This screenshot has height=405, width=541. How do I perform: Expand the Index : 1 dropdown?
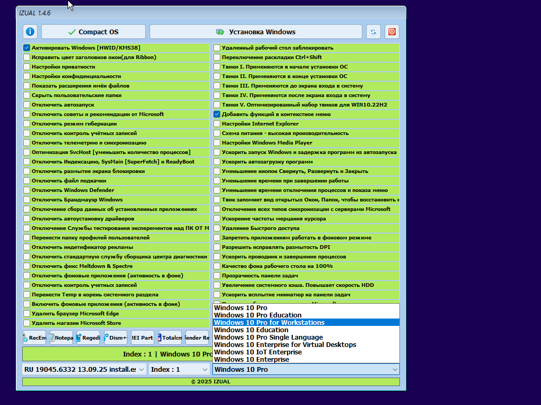tap(179, 369)
